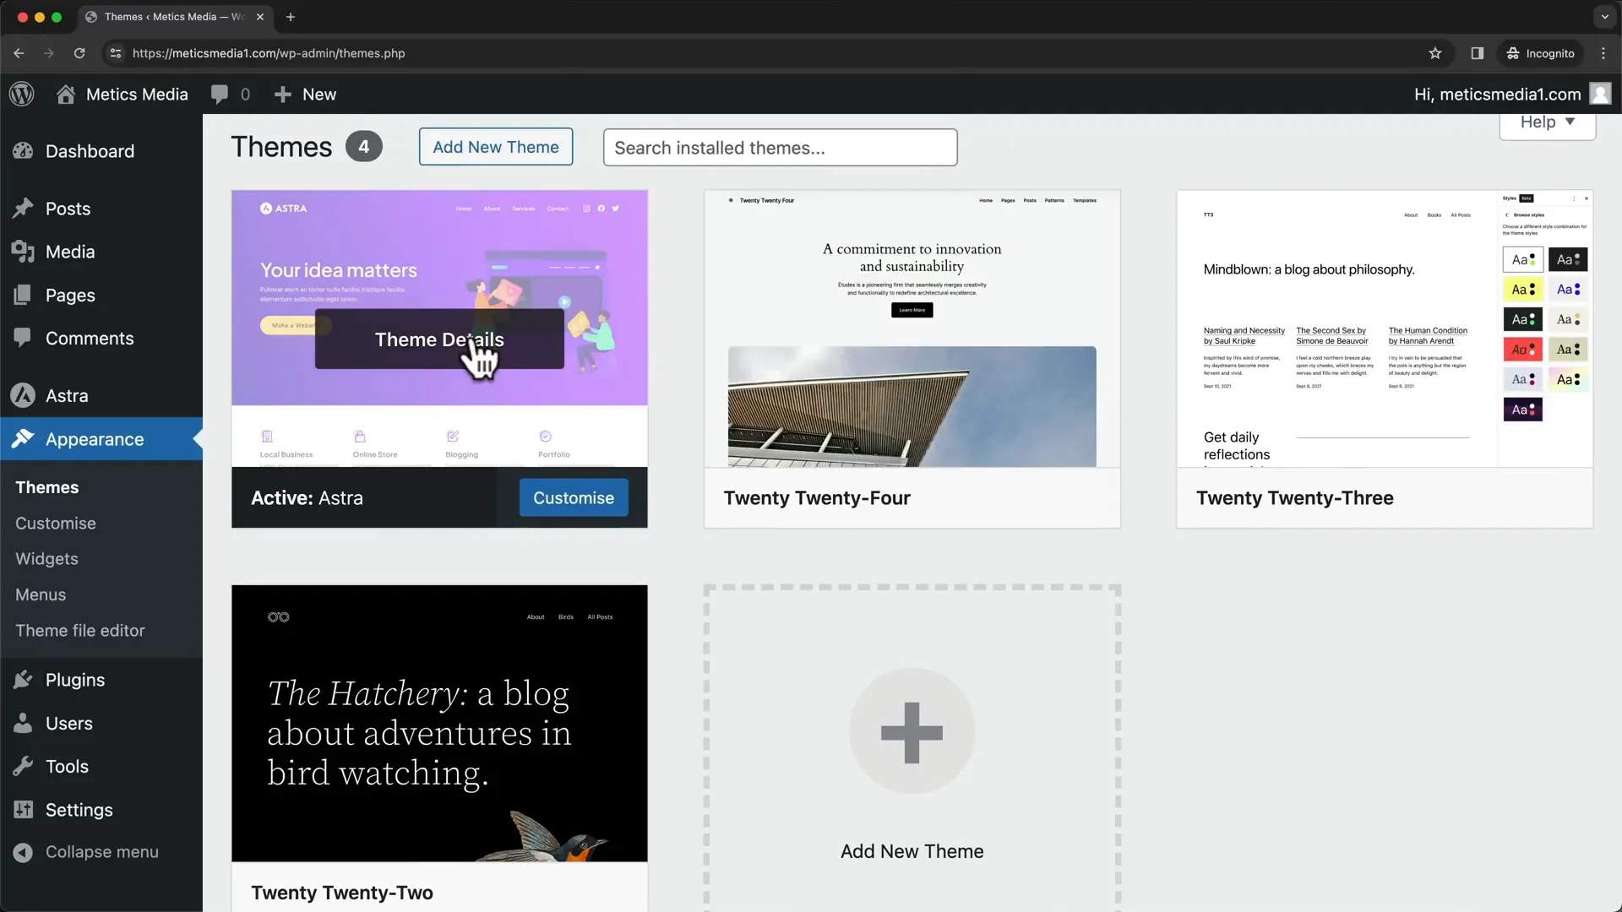The height and width of the screenshot is (912, 1622).
Task: Click the browser address bar URL
Action: pos(269,53)
